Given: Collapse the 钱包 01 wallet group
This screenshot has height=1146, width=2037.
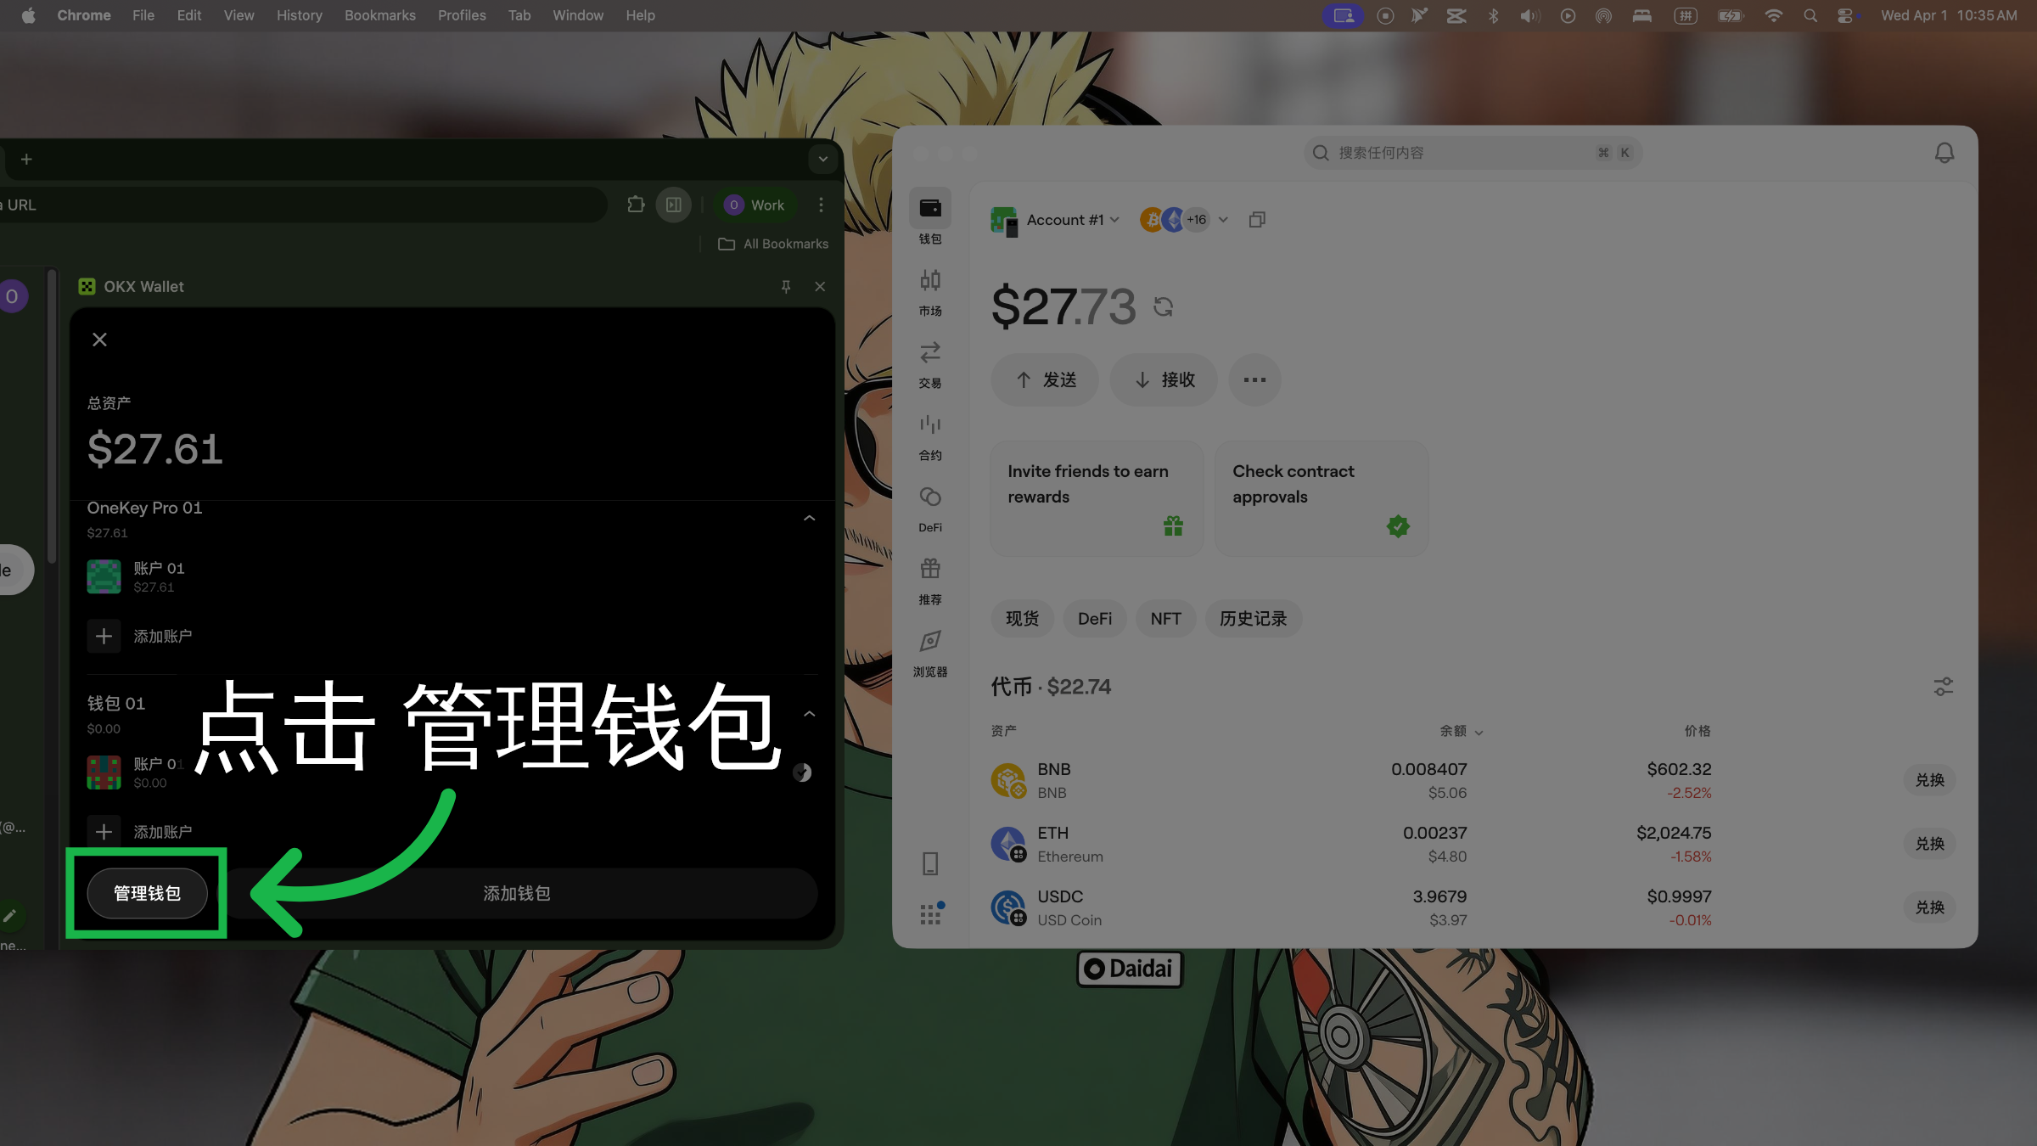Looking at the screenshot, I should coord(809,714).
